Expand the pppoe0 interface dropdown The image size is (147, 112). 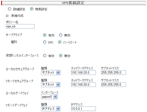pyautogui.click(x=49, y=97)
